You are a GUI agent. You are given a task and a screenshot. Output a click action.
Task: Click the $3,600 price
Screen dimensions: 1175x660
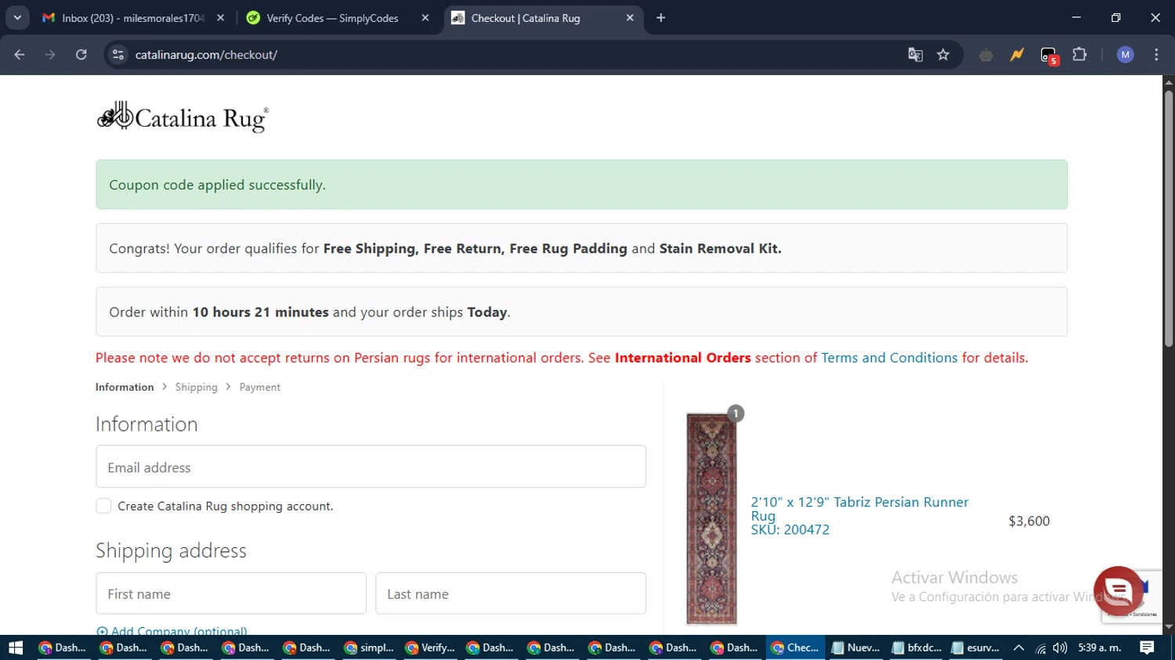click(1029, 521)
